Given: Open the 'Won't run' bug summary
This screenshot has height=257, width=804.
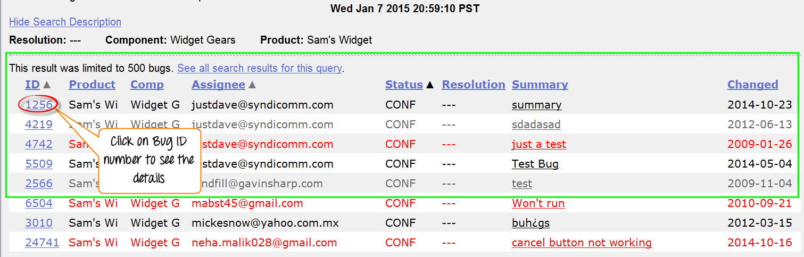Looking at the screenshot, I should [x=538, y=203].
